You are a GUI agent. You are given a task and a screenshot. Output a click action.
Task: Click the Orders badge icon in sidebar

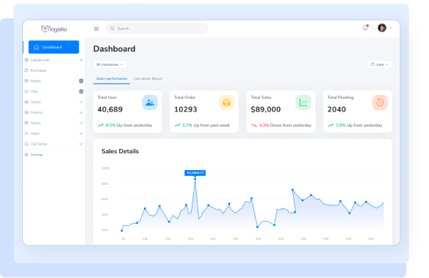(82, 81)
